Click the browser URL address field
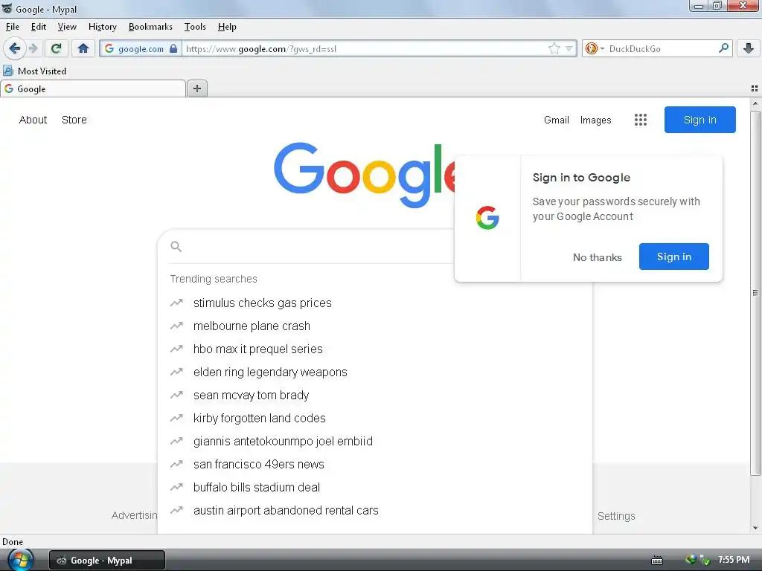The width and height of the screenshot is (762, 571). click(365, 48)
